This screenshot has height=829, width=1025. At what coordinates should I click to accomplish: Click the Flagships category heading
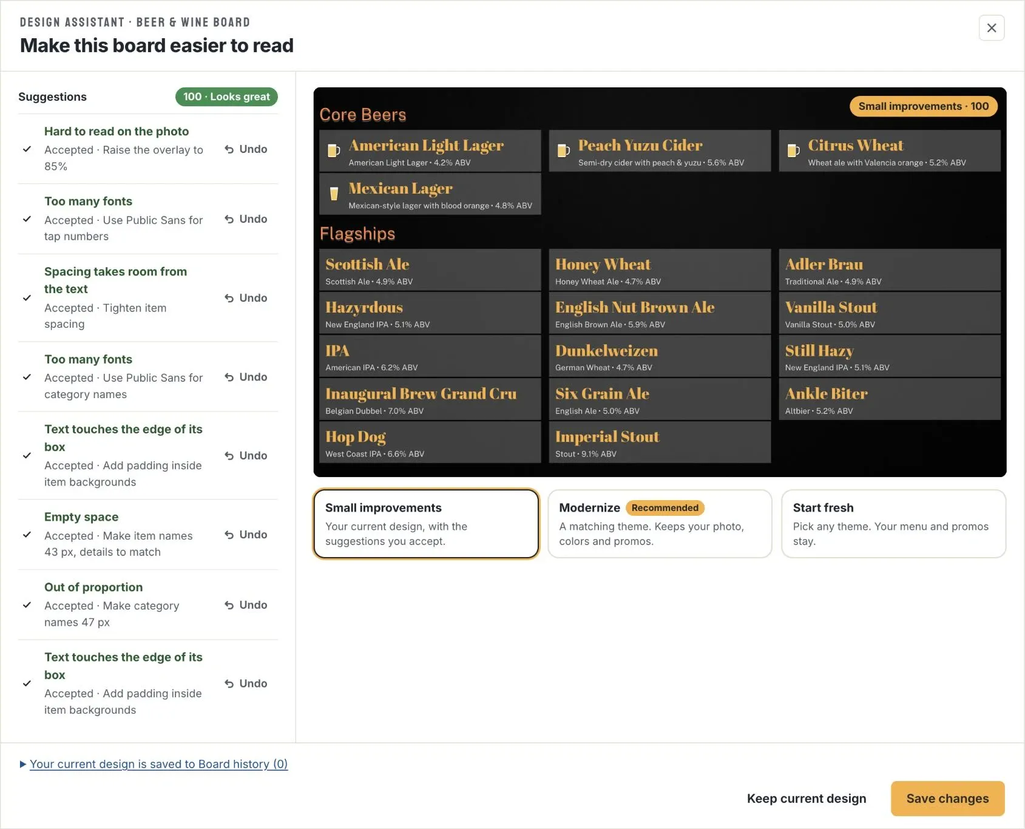pos(357,234)
